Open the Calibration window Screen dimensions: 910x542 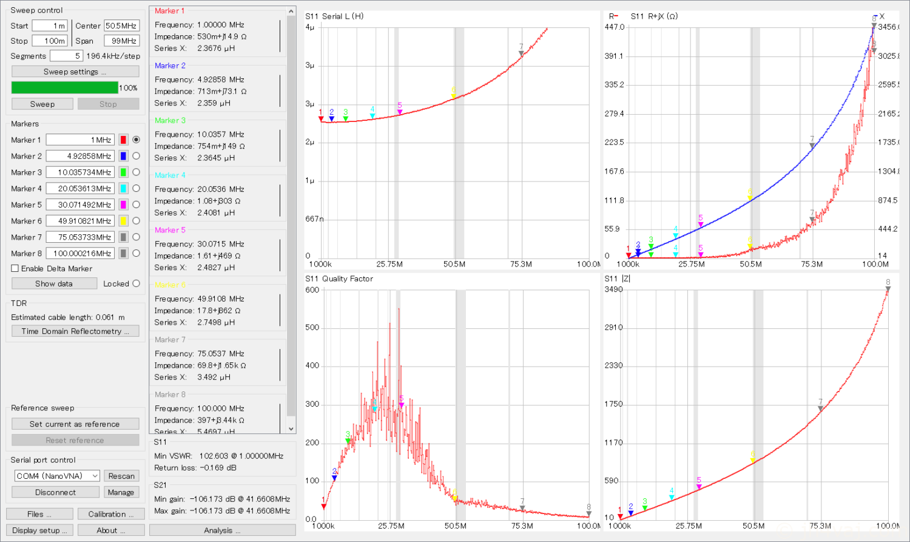(x=111, y=514)
